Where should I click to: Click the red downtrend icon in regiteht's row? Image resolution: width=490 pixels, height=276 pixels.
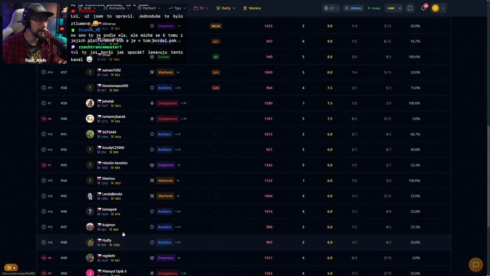pyautogui.click(x=44, y=258)
